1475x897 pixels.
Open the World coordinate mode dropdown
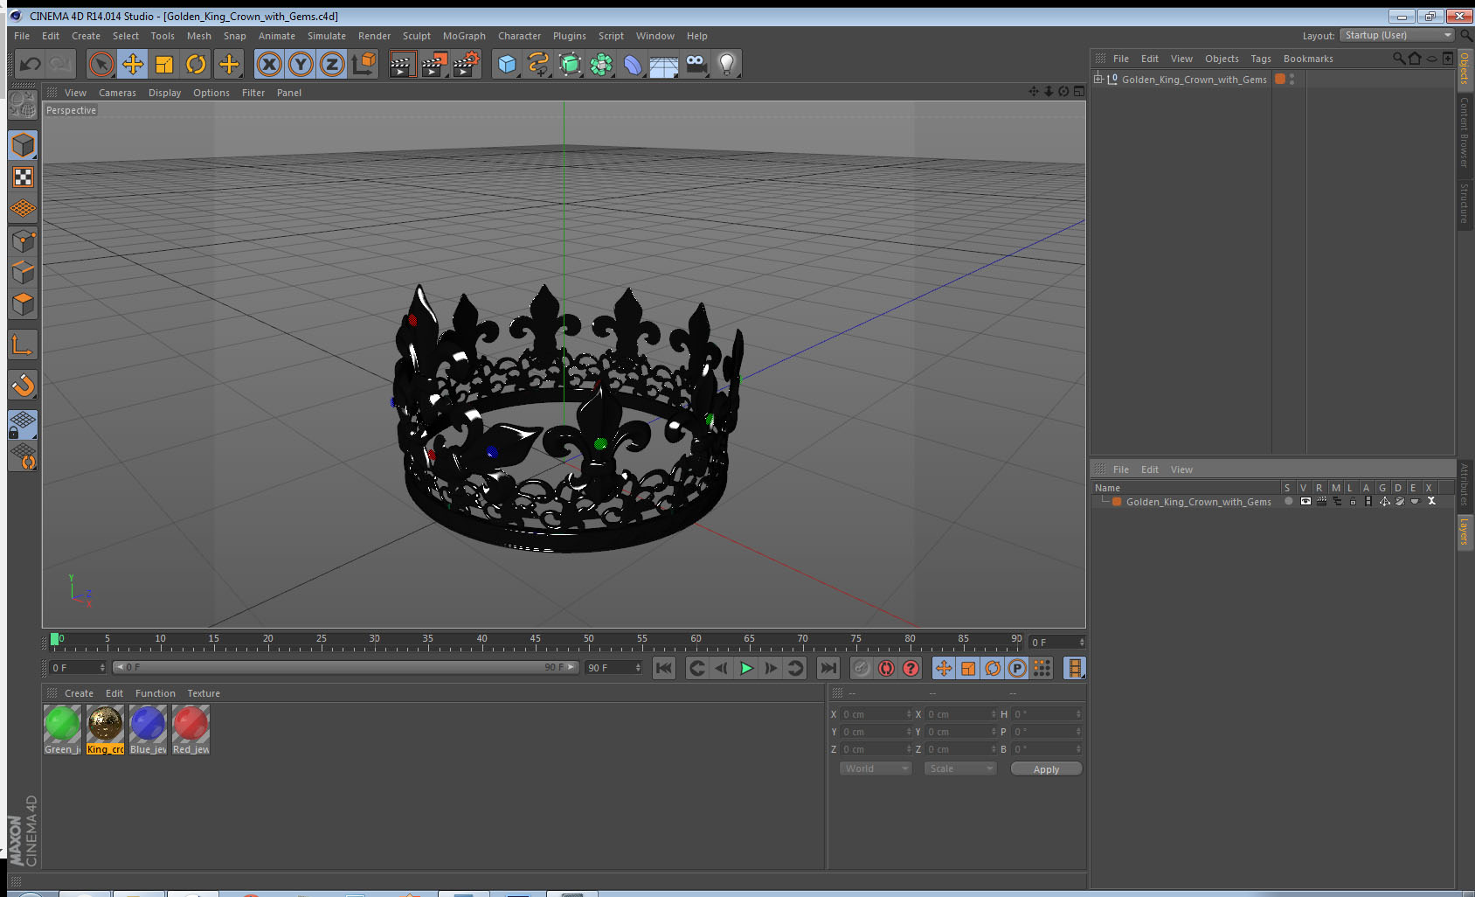[875, 768]
